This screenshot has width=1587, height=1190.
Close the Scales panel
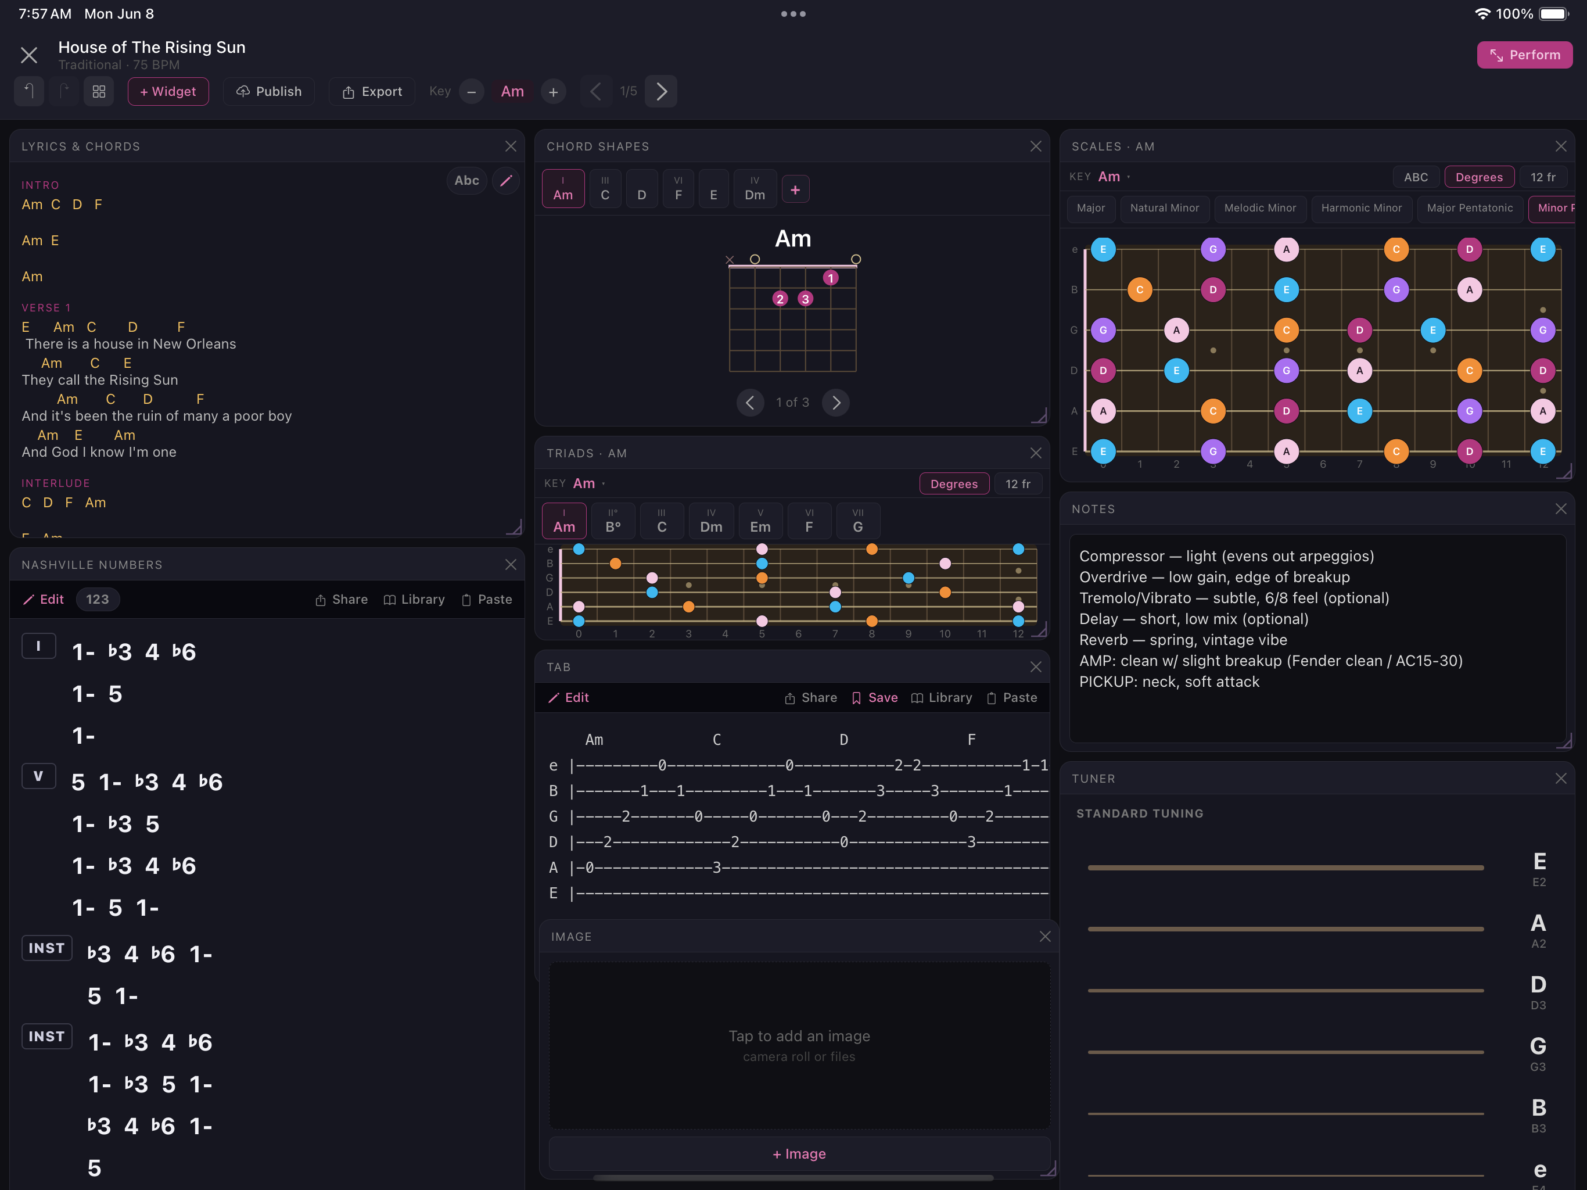(x=1560, y=146)
